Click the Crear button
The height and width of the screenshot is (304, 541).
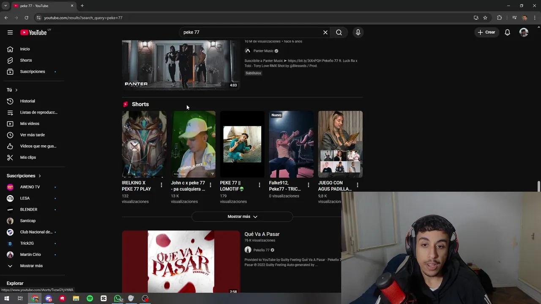(x=486, y=32)
